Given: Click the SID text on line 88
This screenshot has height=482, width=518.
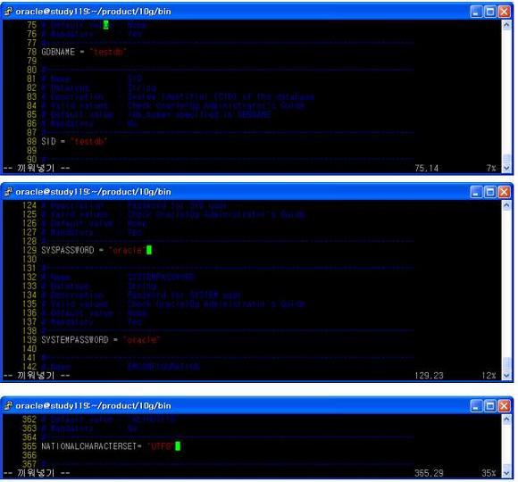Looking at the screenshot, I should tap(48, 141).
